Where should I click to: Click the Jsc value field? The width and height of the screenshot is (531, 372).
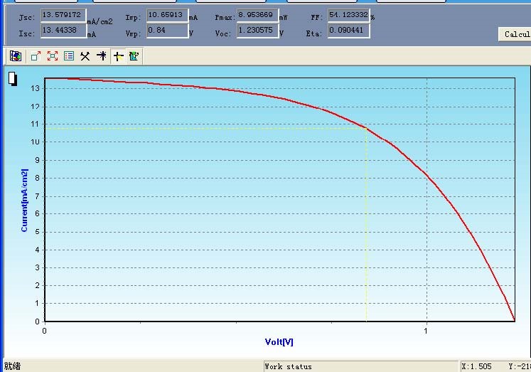pyautogui.click(x=63, y=15)
